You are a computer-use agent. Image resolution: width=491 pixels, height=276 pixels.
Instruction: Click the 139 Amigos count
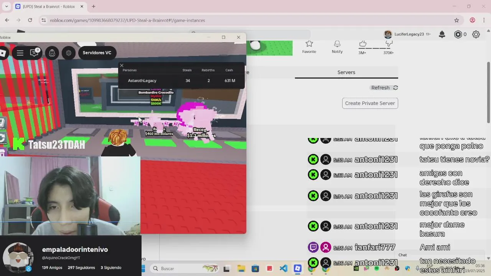52,268
